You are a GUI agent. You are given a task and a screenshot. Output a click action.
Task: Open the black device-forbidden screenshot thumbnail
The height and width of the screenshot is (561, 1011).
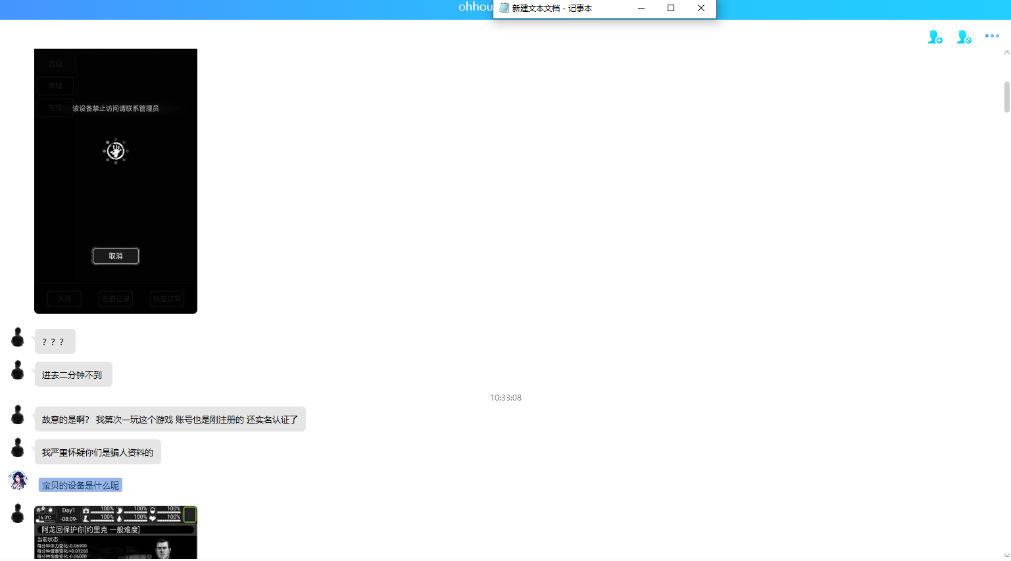(x=116, y=181)
